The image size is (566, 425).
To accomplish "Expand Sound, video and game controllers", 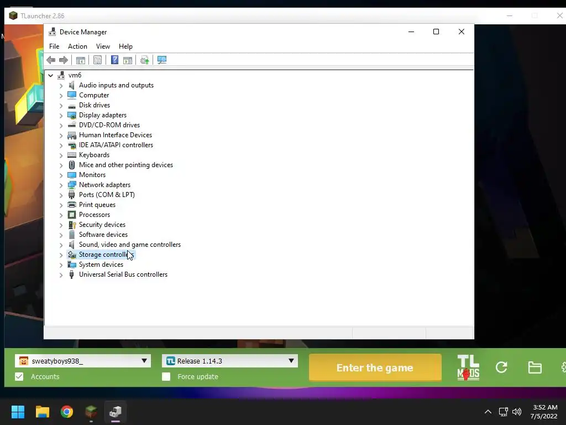I will [x=61, y=245].
